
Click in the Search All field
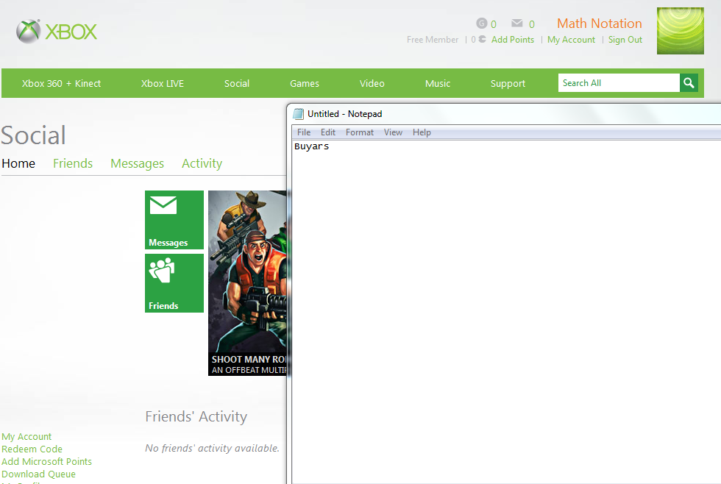(619, 82)
